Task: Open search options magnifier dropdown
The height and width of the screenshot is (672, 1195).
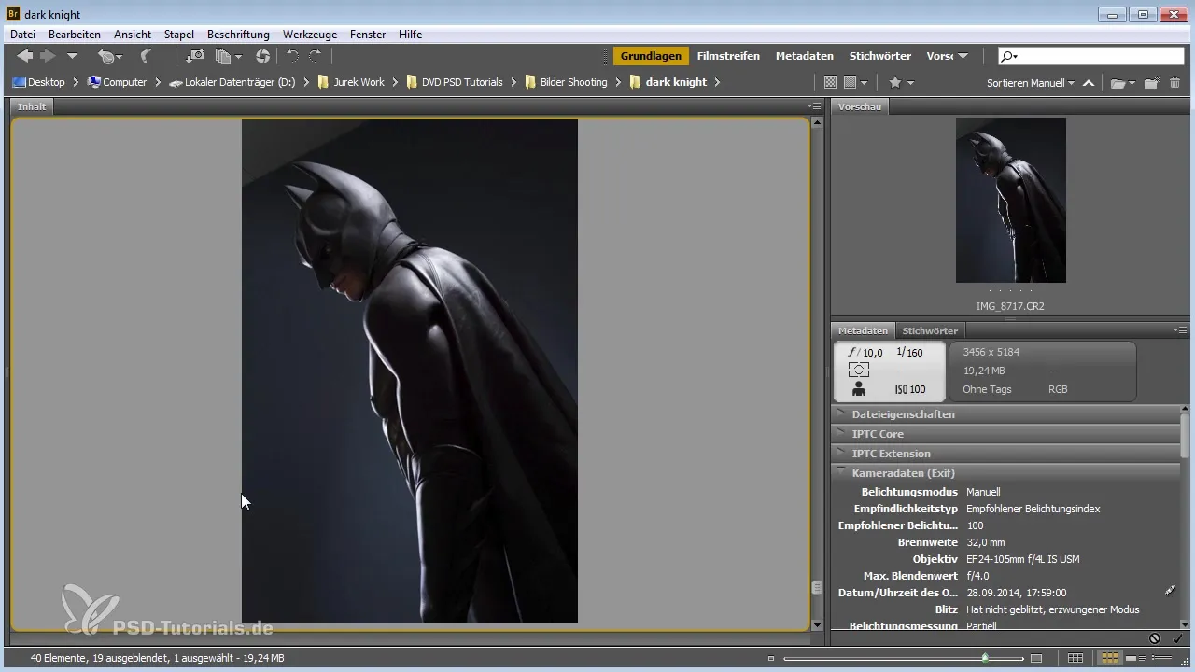Action: (1009, 56)
